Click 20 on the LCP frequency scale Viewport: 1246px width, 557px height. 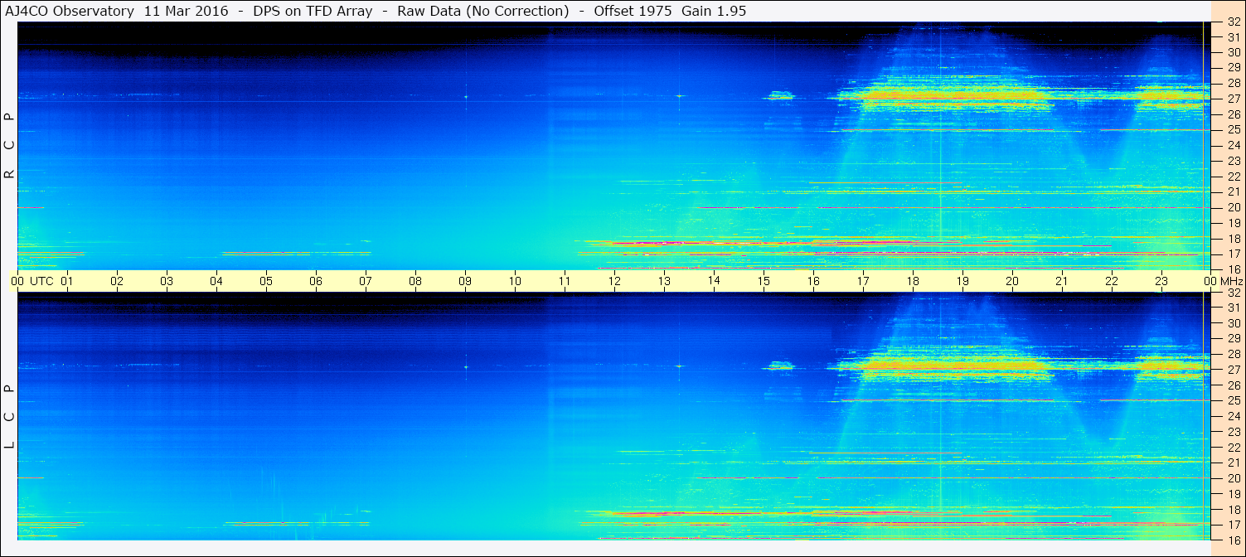tap(1233, 478)
